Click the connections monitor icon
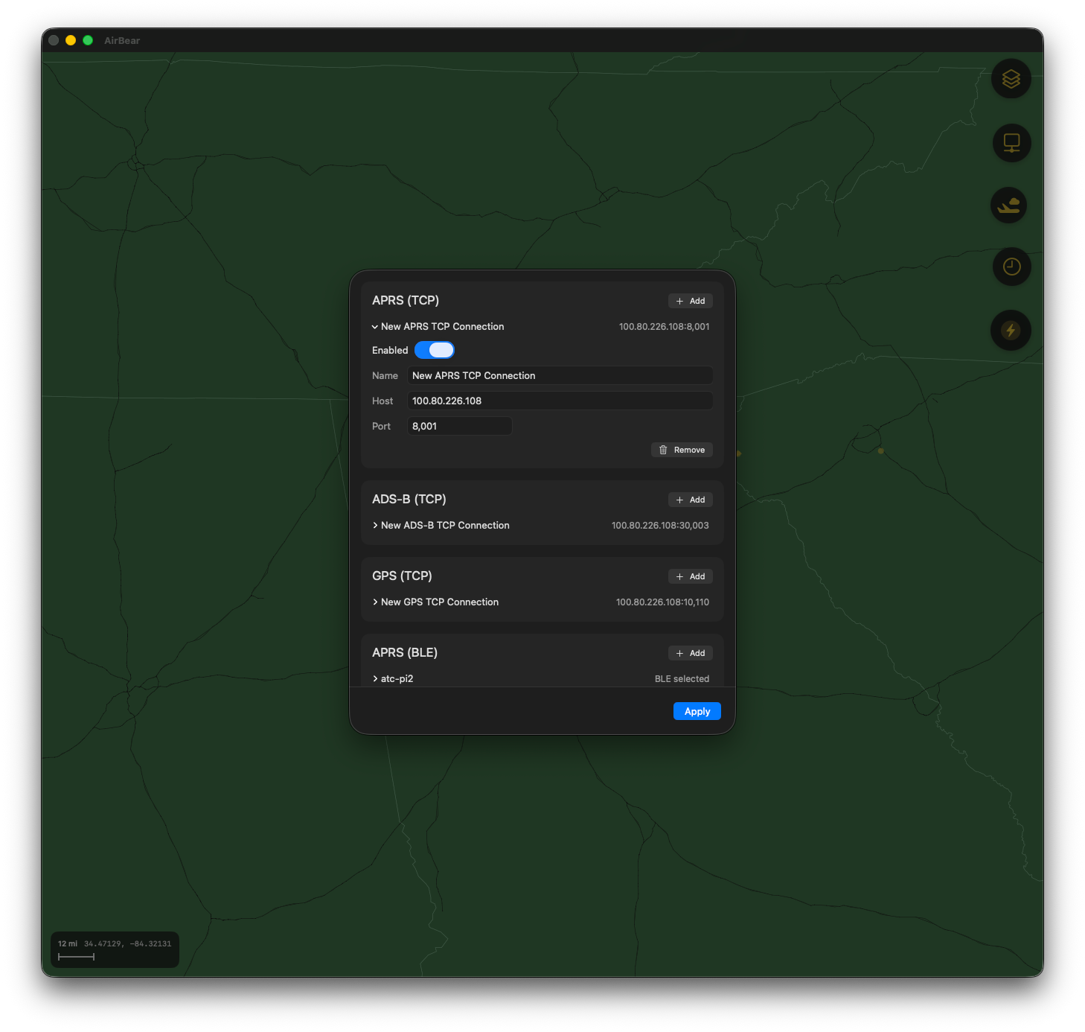Viewport: 1085px width, 1032px height. tap(1011, 143)
